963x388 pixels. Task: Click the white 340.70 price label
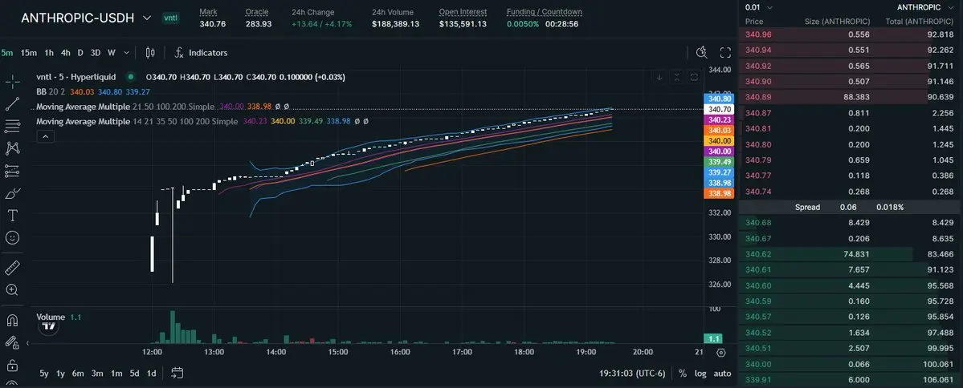point(719,109)
